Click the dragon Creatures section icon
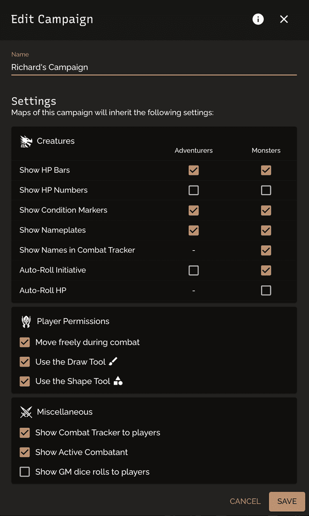Screen dimensions: 309x516 (26, 142)
